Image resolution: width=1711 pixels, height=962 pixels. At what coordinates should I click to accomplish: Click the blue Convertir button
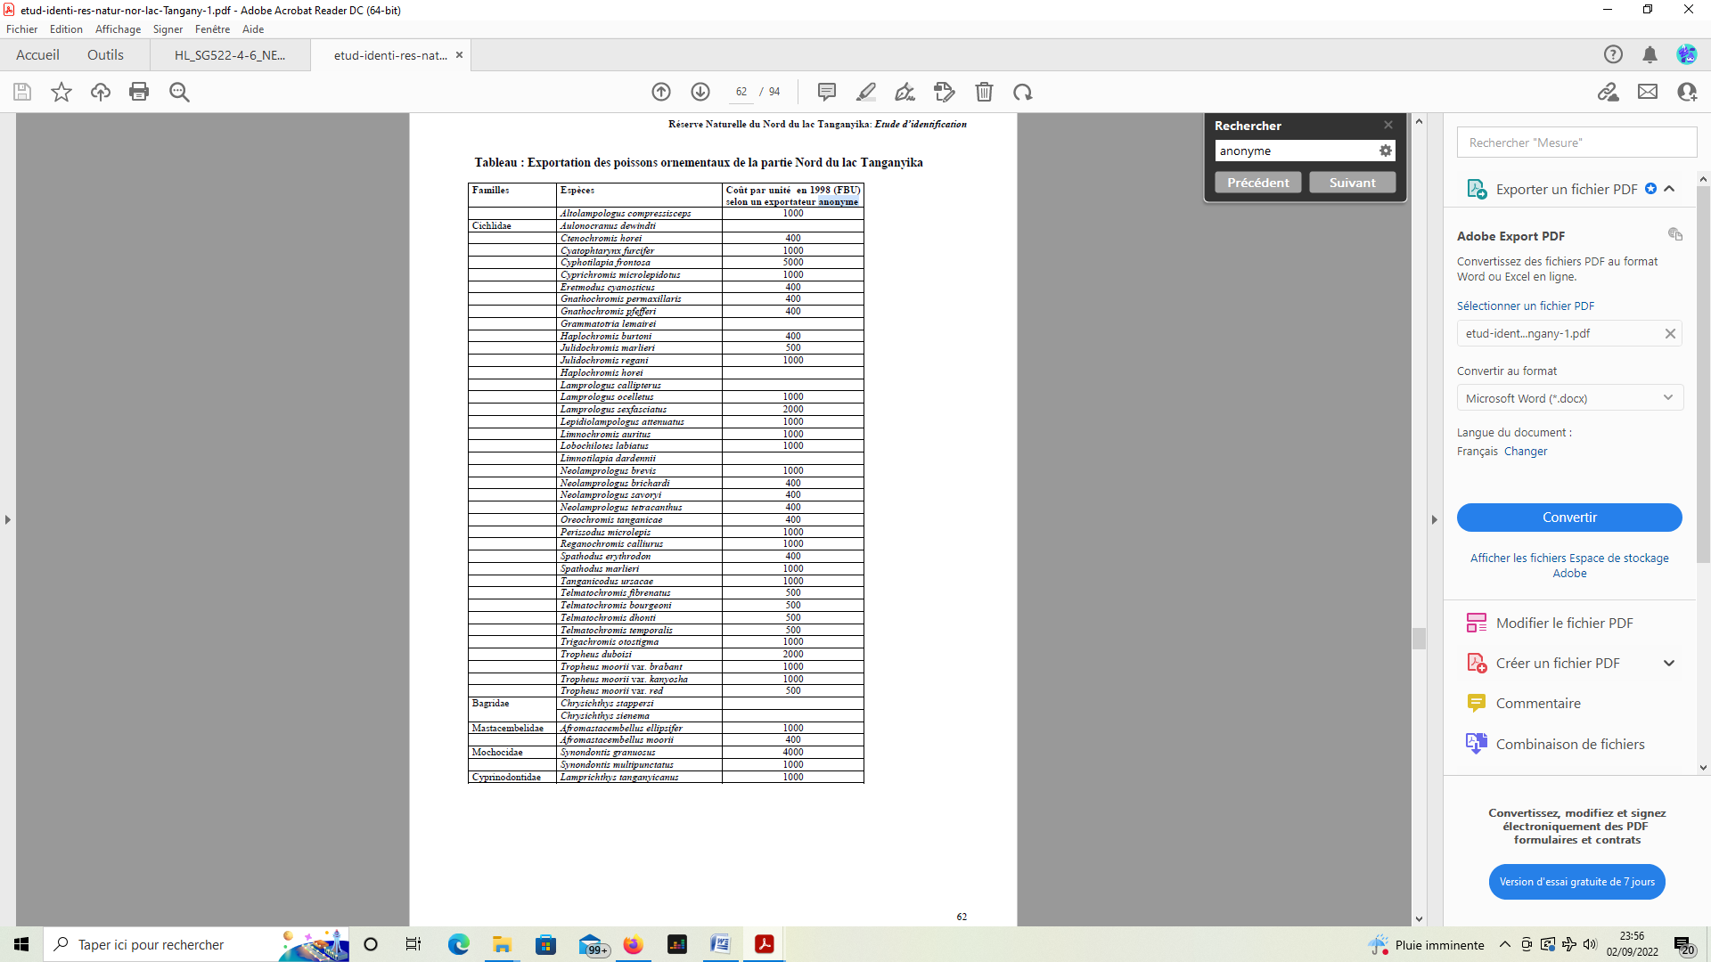click(1568, 518)
